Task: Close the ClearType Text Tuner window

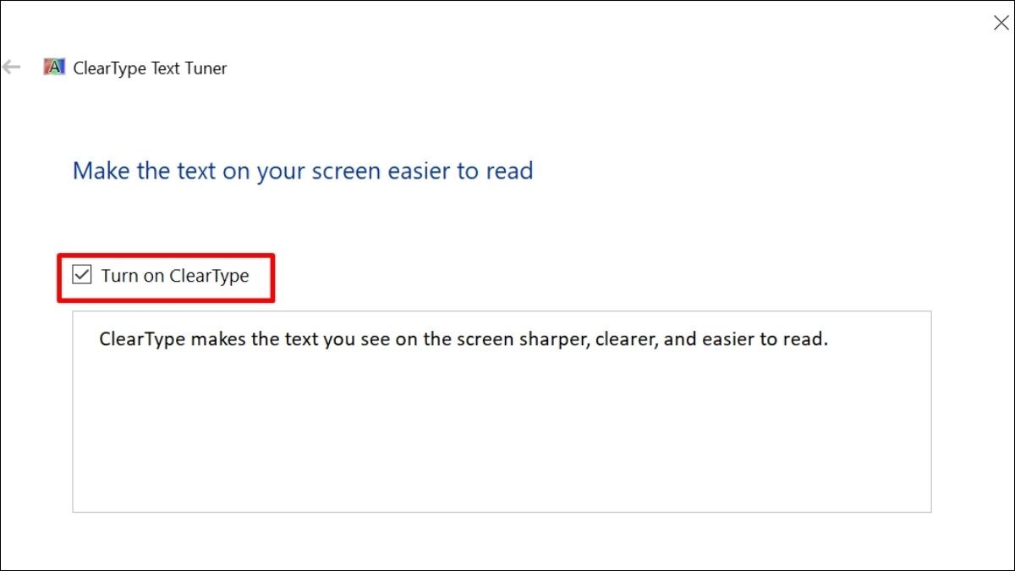Action: 1001,23
